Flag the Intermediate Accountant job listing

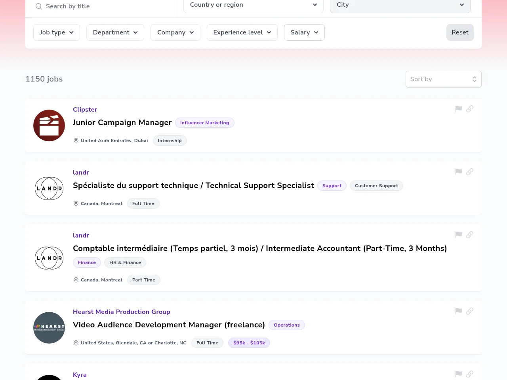pos(459,235)
